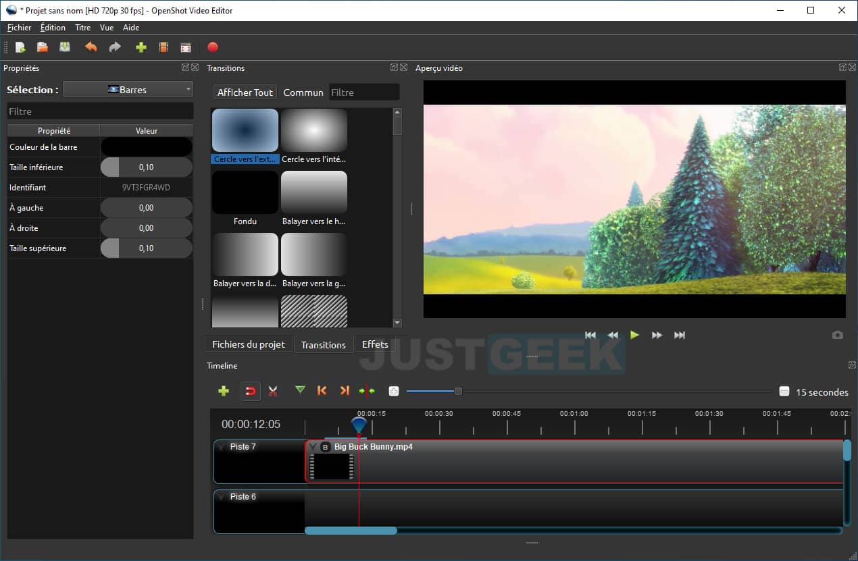
Task: Click the Undo arrow icon
Action: 91,47
